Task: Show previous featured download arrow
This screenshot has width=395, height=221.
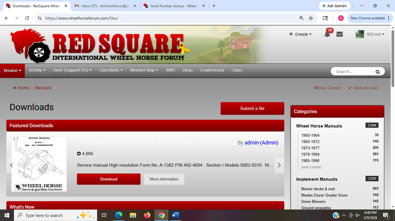Action: (11, 165)
